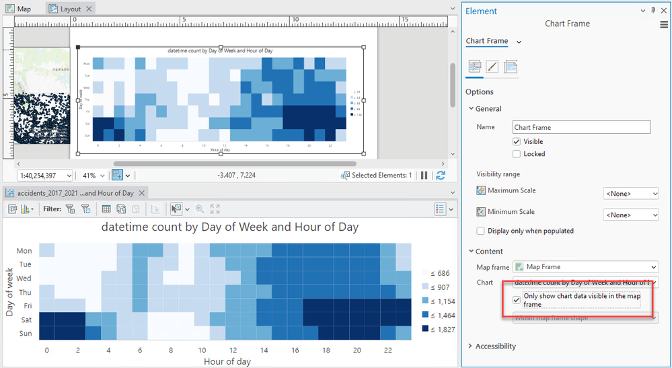672x368 pixels.
Task: Click the clear selection icon in chart toolbar
Action: [136, 209]
